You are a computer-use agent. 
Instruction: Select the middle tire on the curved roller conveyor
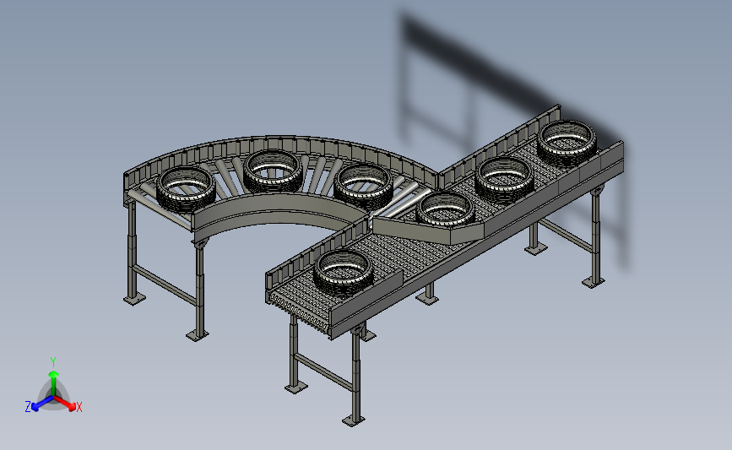273,171
